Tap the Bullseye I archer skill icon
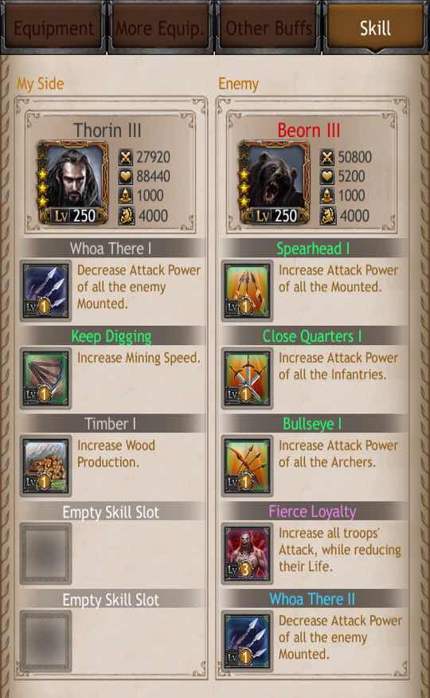430x698 pixels. (247, 465)
